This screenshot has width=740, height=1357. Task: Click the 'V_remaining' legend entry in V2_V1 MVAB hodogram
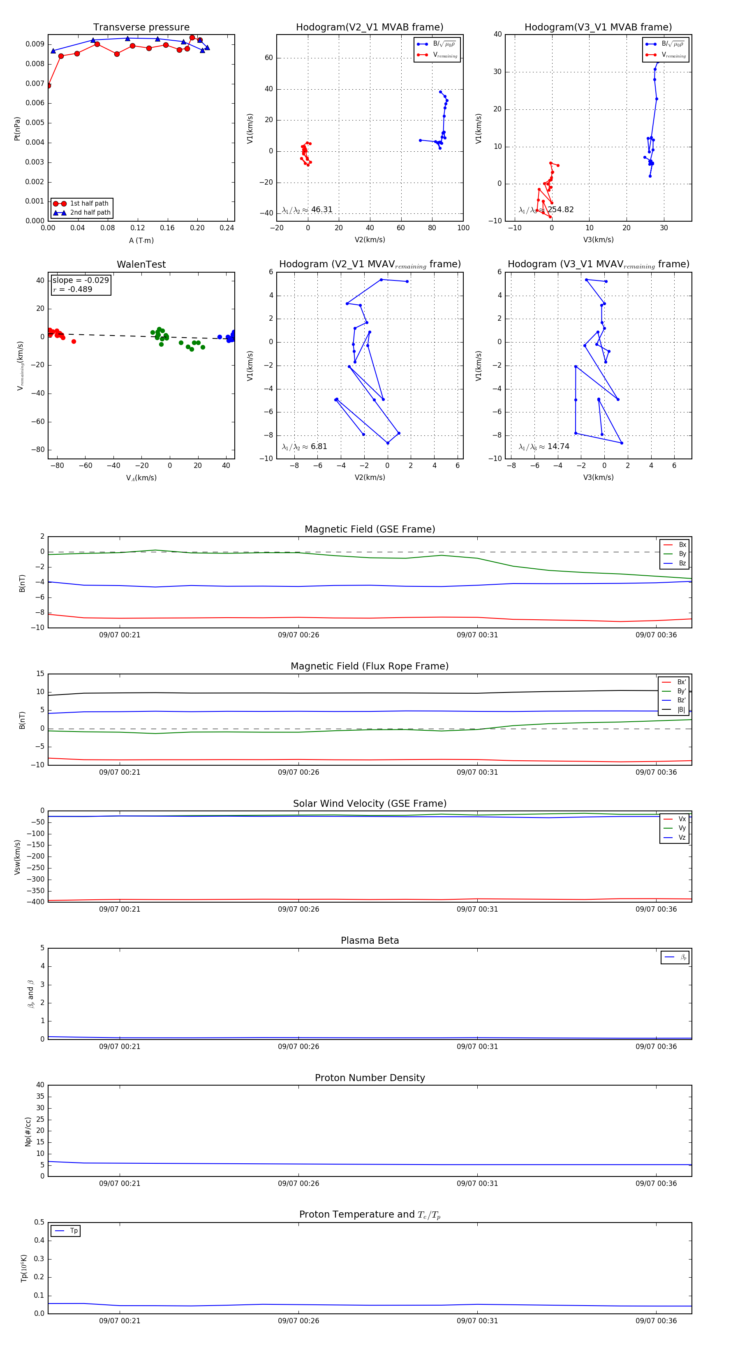(437, 55)
